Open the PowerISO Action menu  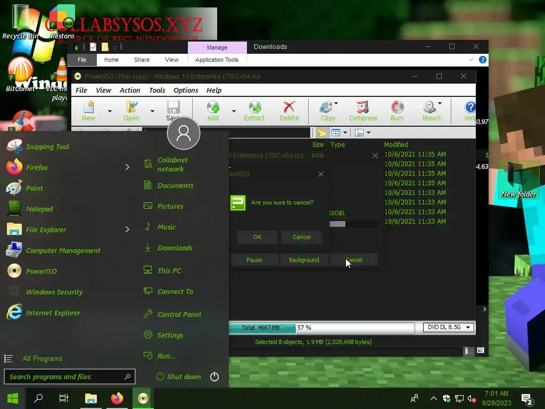[x=130, y=90]
